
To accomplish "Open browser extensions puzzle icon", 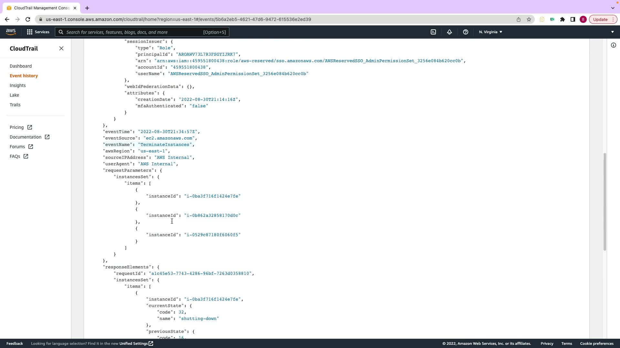I will pos(562,19).
